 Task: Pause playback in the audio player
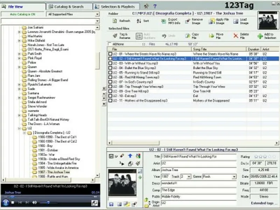(x=6, y=202)
